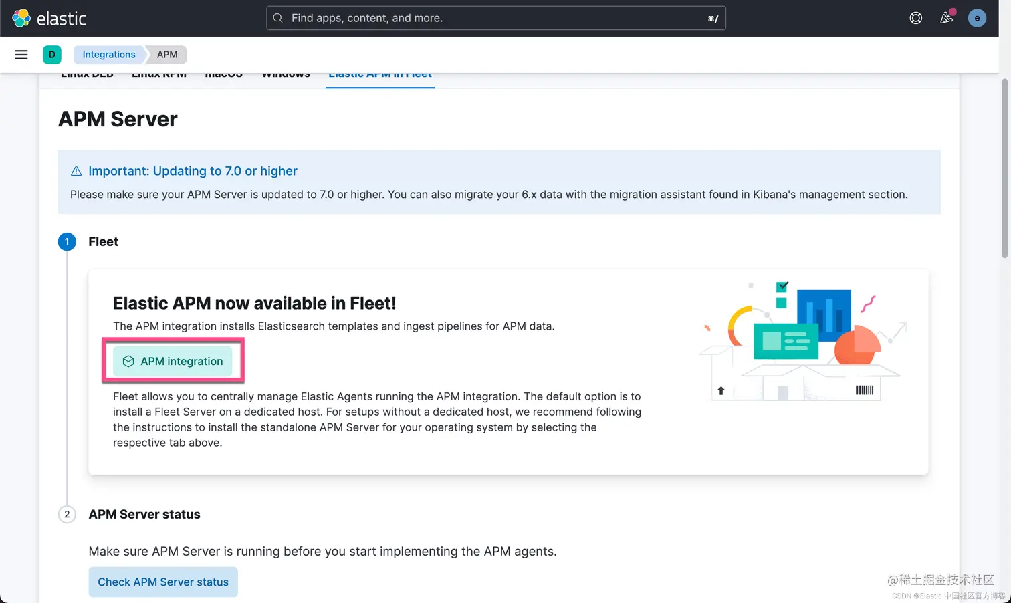Click the warning triangle icon in callout
1011x603 pixels.
click(76, 171)
